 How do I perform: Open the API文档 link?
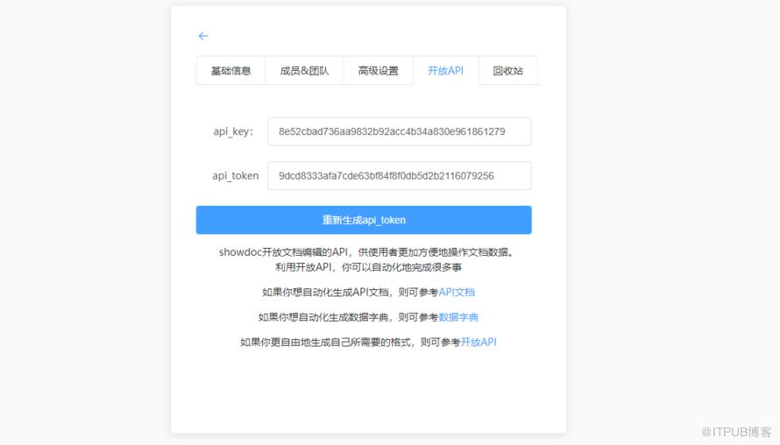point(457,293)
